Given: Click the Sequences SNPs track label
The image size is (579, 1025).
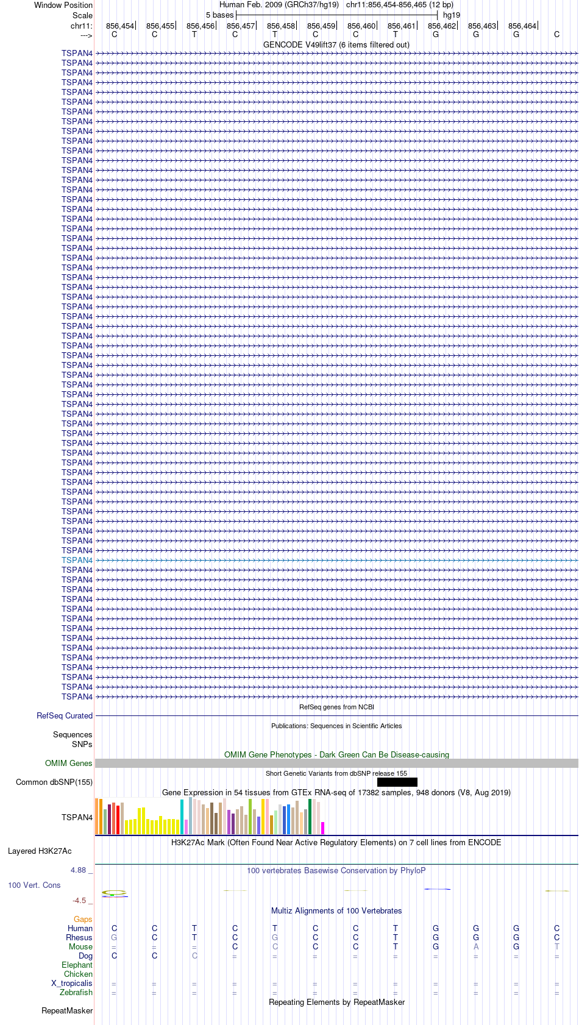Looking at the screenshot, I should [x=73, y=739].
